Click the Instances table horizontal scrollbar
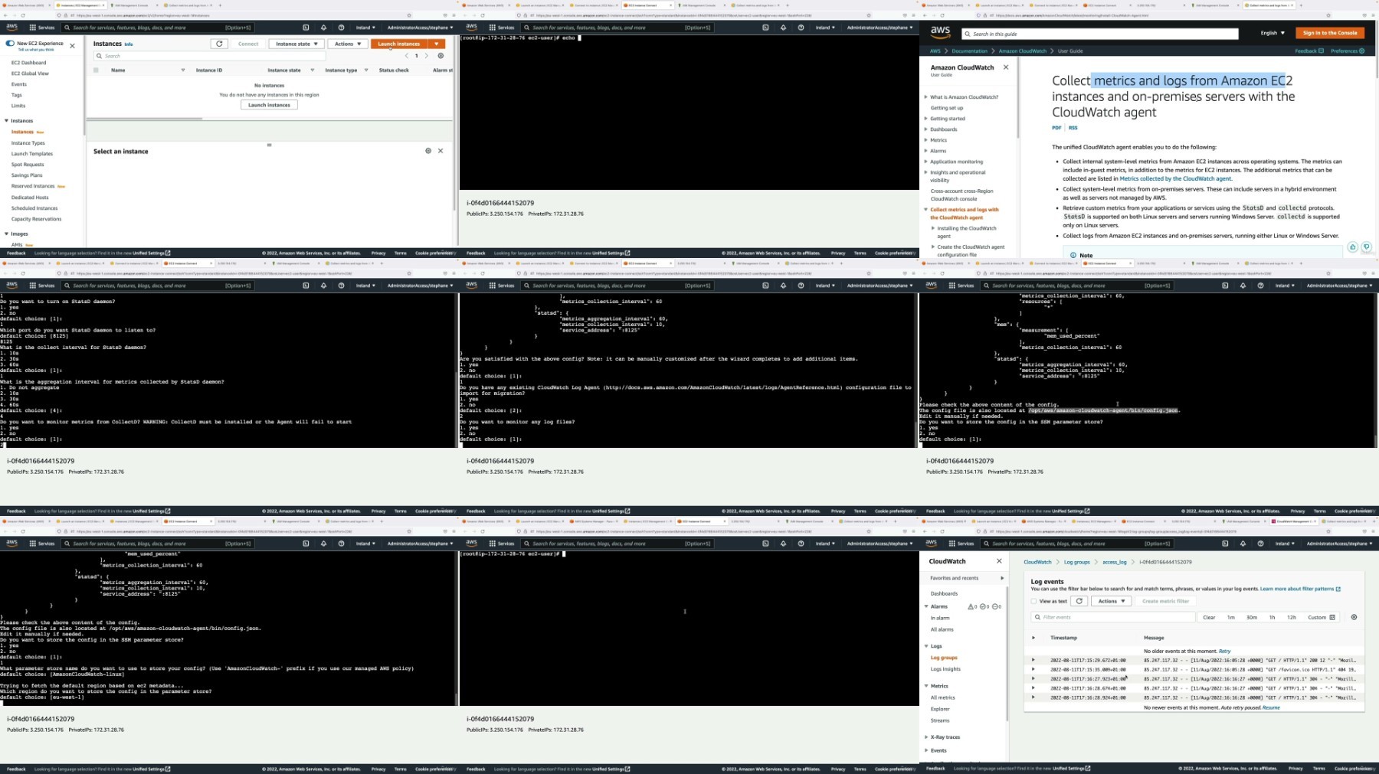 (x=146, y=119)
